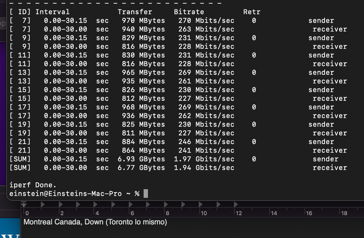Click the tab stop at ruler mark 3
This screenshot has height=238, width=364.
click(x=77, y=205)
